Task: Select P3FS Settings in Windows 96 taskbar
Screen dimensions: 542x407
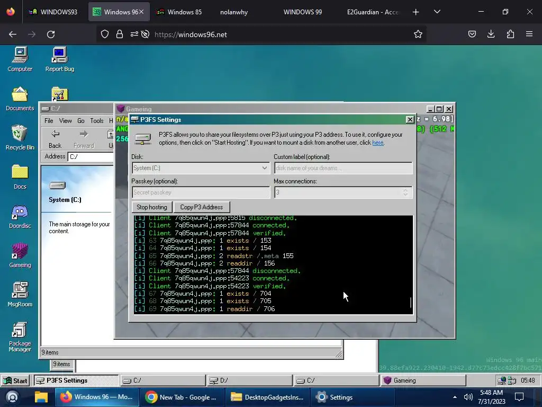Action: (76, 381)
